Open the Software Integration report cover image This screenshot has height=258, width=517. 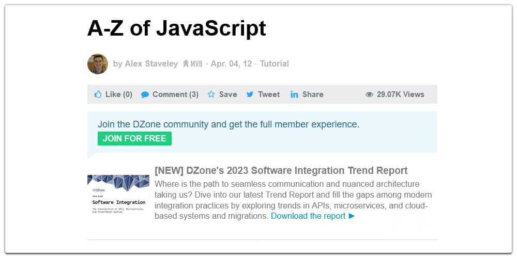coord(118,195)
